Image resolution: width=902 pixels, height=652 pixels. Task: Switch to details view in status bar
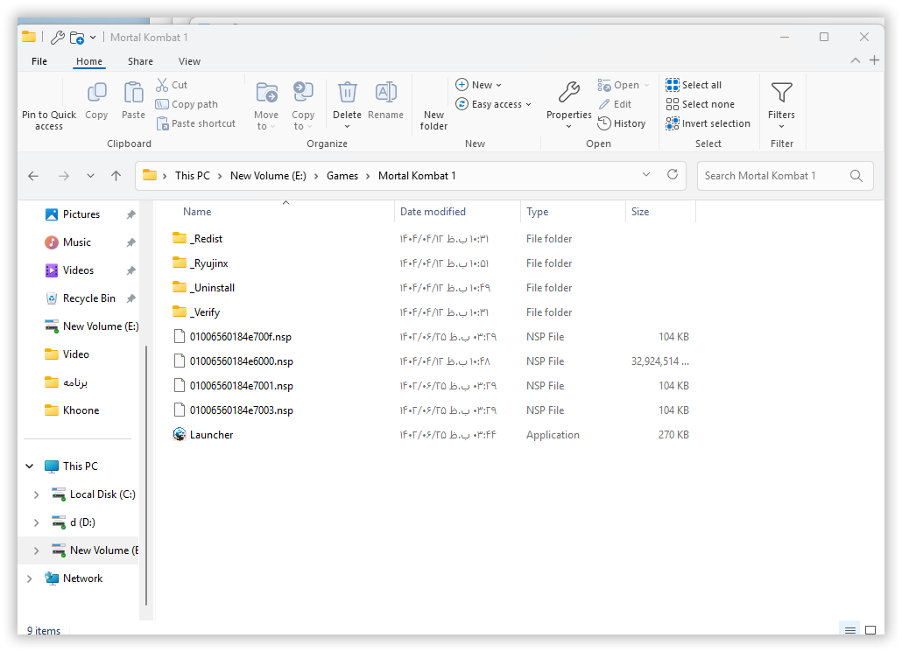tap(849, 630)
